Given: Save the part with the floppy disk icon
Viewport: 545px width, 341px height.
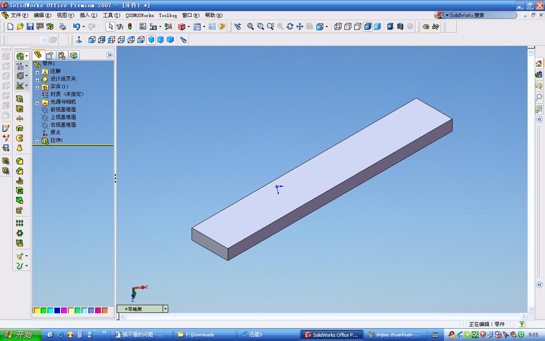Looking at the screenshot, I should (30, 26).
